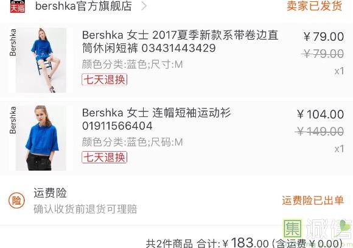Select the 颜色分类:蓝色;尺寸:M variant text
The width and height of the screenshot is (353, 248).
133,65
